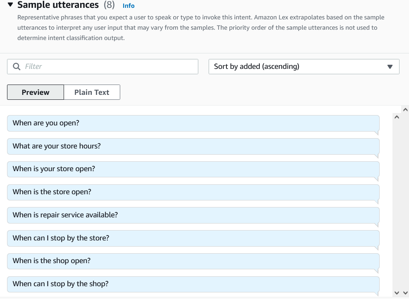Click the sort dropdown arrow icon
The width and height of the screenshot is (409, 299).
pos(390,67)
